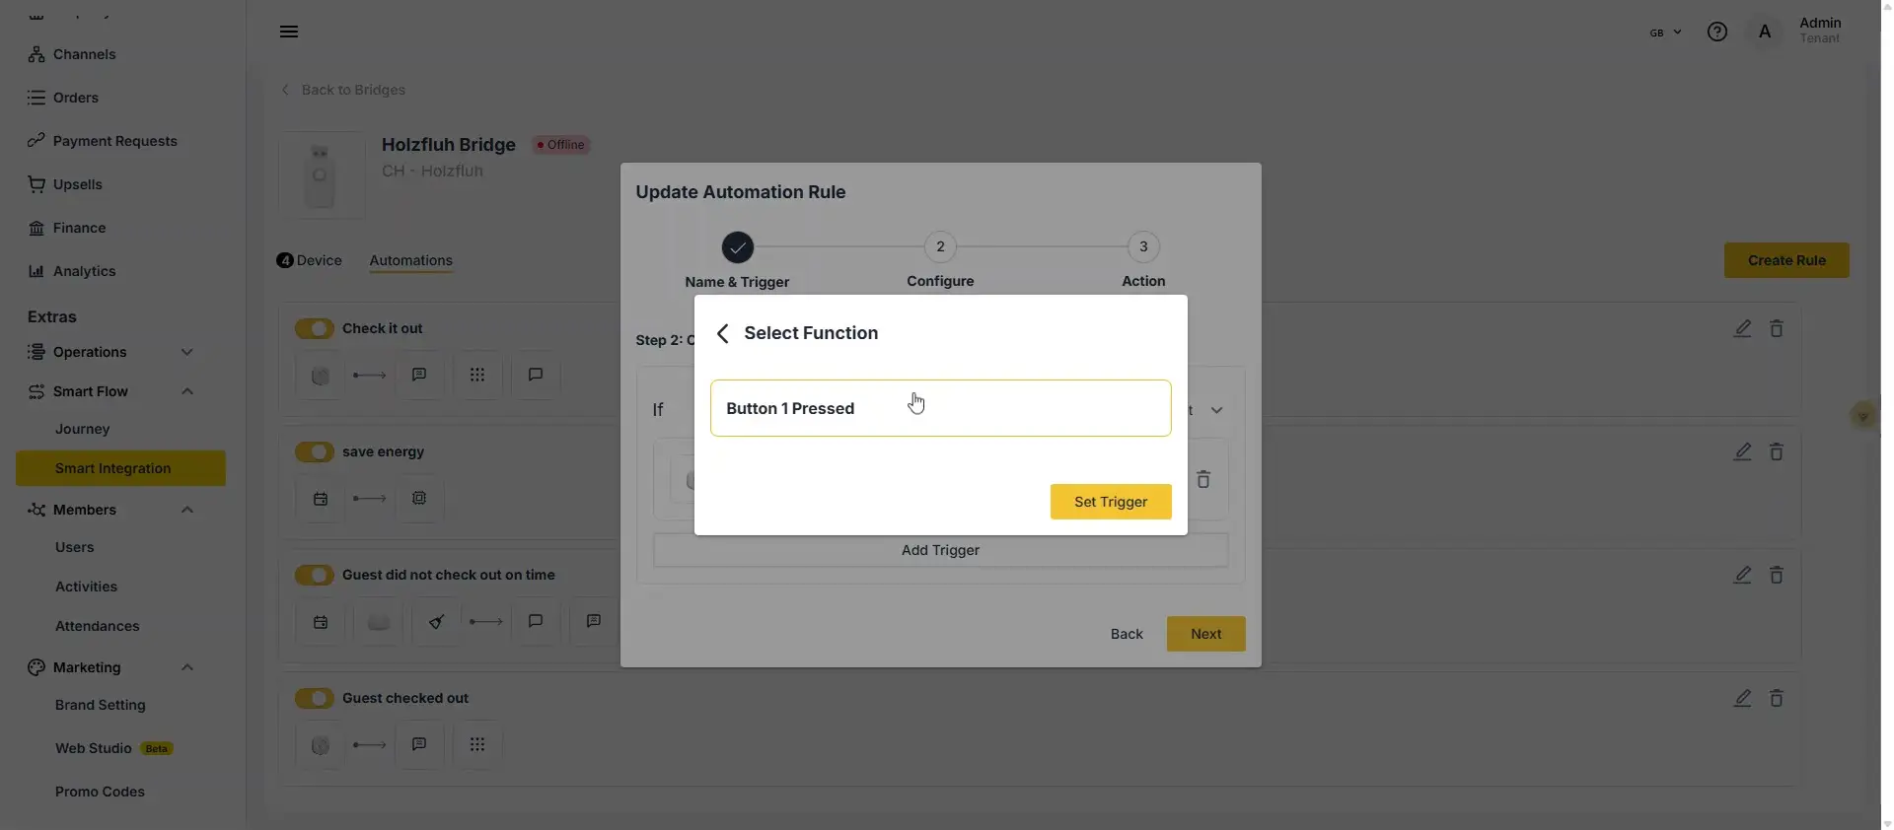Screen dimensions: 1894x830
Task: Delete the trigger via trash icon in dialog
Action: point(1203,479)
